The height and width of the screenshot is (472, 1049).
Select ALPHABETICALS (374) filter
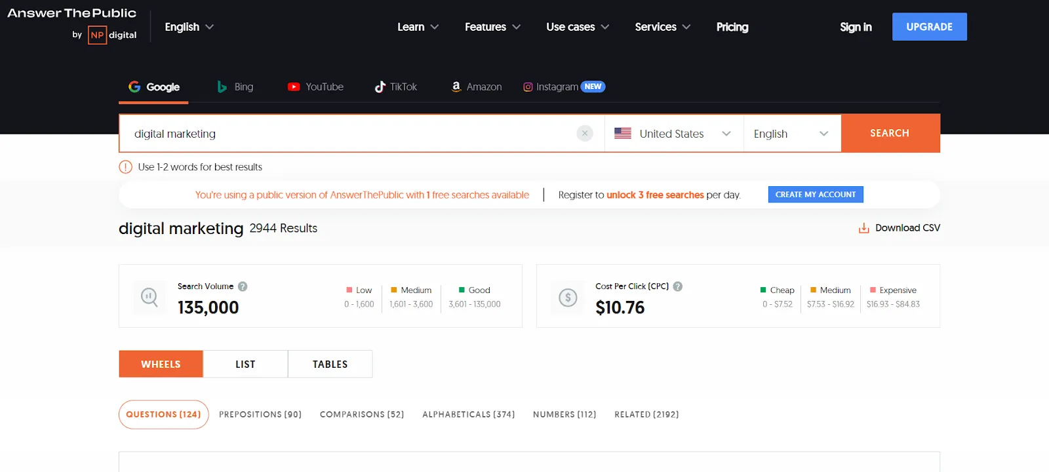[469, 414]
